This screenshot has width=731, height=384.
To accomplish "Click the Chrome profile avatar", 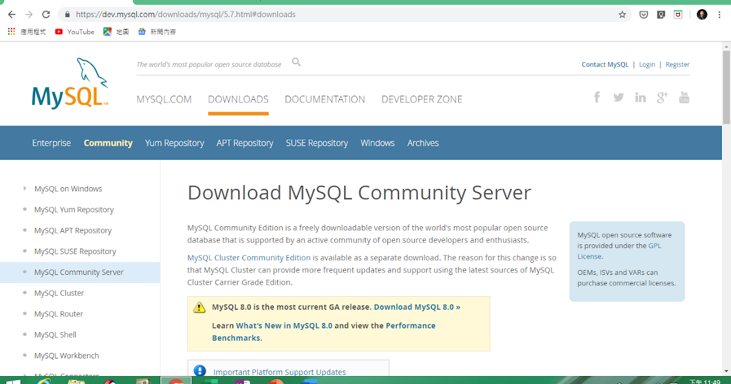I will pos(702,13).
